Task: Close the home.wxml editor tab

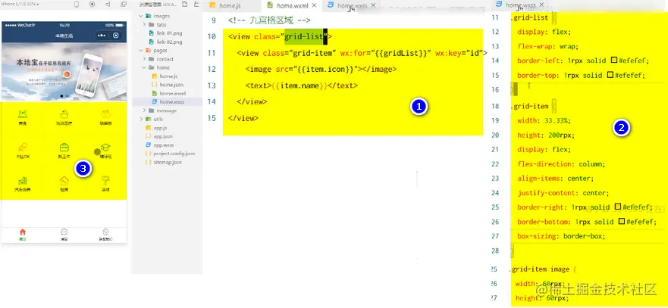Action: 314,6
